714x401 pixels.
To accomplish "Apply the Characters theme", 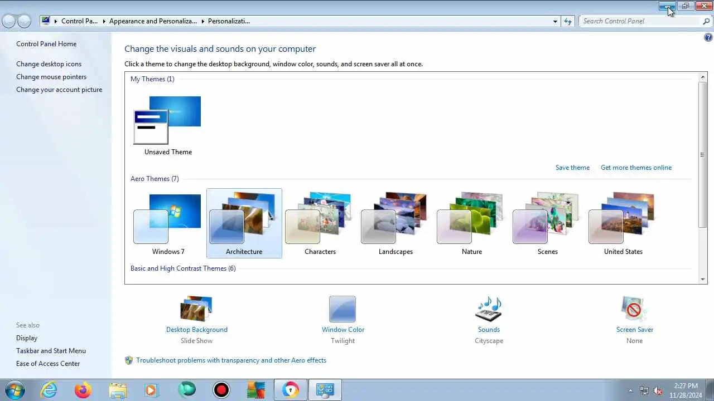I will coord(320,223).
